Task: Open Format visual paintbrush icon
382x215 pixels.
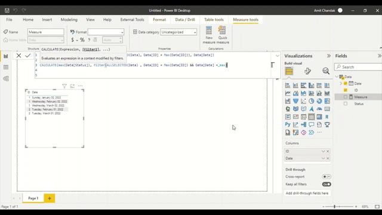Action: pyautogui.click(x=307, y=71)
